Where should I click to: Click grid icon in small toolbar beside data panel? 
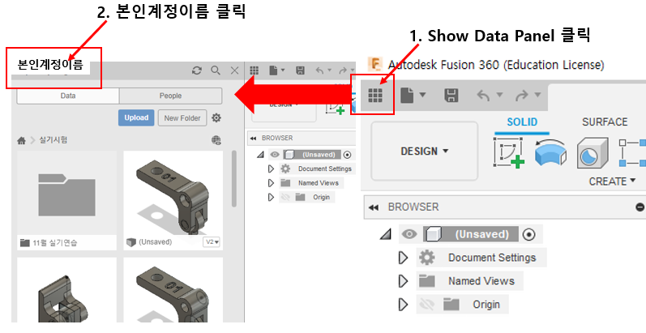coord(255,70)
